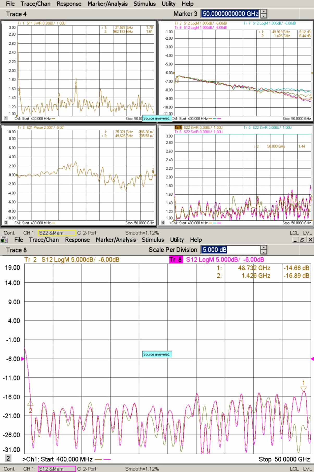The height and width of the screenshot is (472, 314).
Task: Restore down the Trace 8 window
Action: pyautogui.click(x=302, y=240)
